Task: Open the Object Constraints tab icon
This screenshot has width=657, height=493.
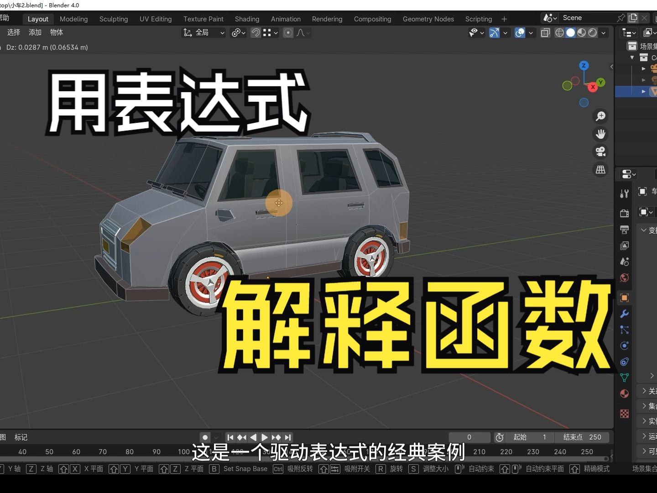Action: 625,362
